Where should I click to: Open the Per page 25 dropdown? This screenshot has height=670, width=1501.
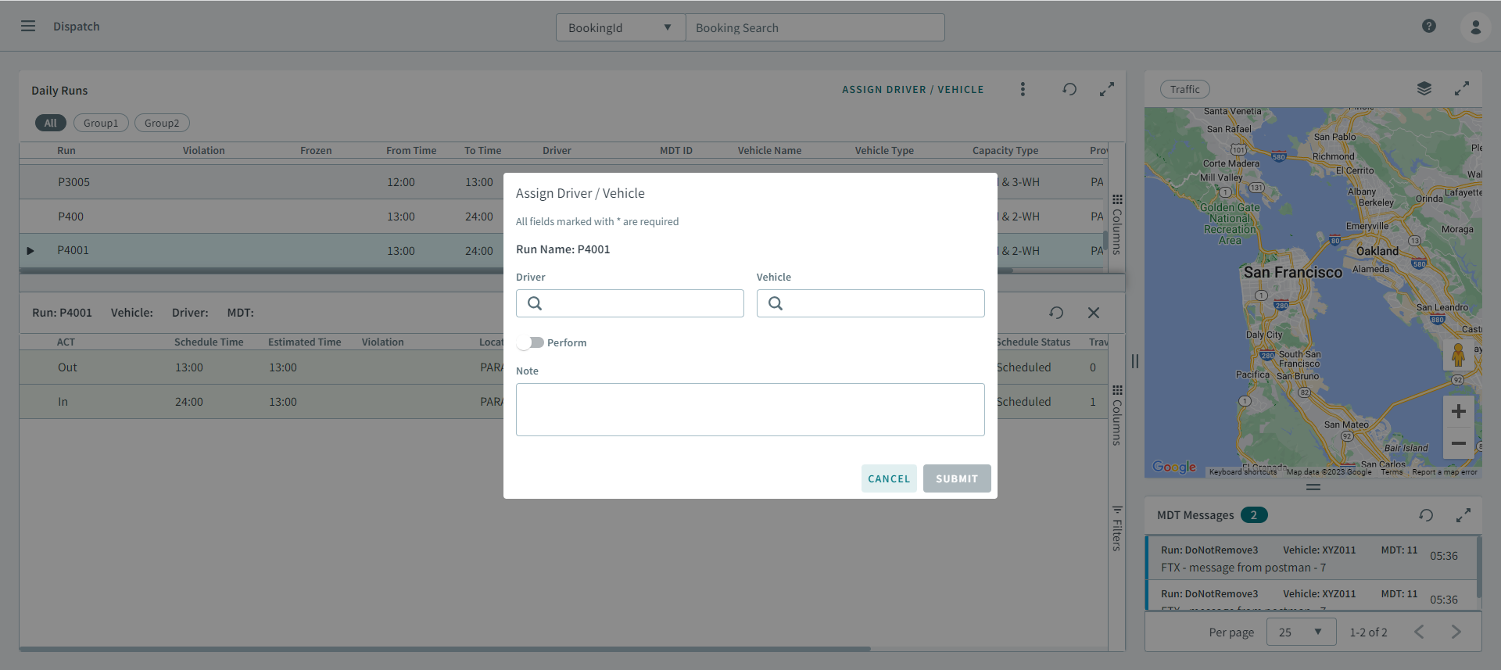coord(1302,632)
